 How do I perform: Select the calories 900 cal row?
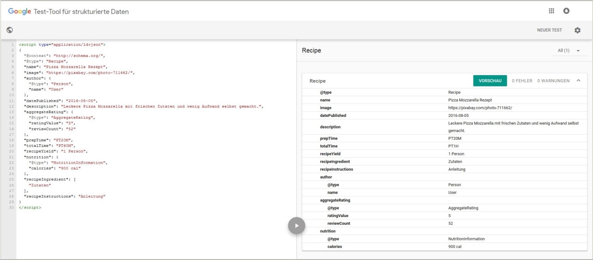445,246
